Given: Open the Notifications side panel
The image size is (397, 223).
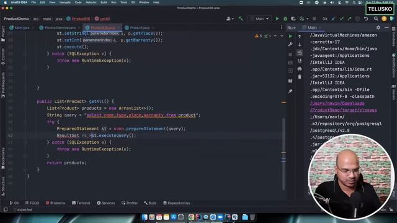Looking at the screenshot, I should (394, 66).
